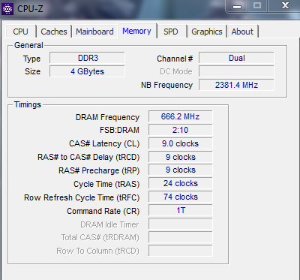Click the Row Refresh Cycle Time label
This screenshot has height=280, width=300.
82,197
